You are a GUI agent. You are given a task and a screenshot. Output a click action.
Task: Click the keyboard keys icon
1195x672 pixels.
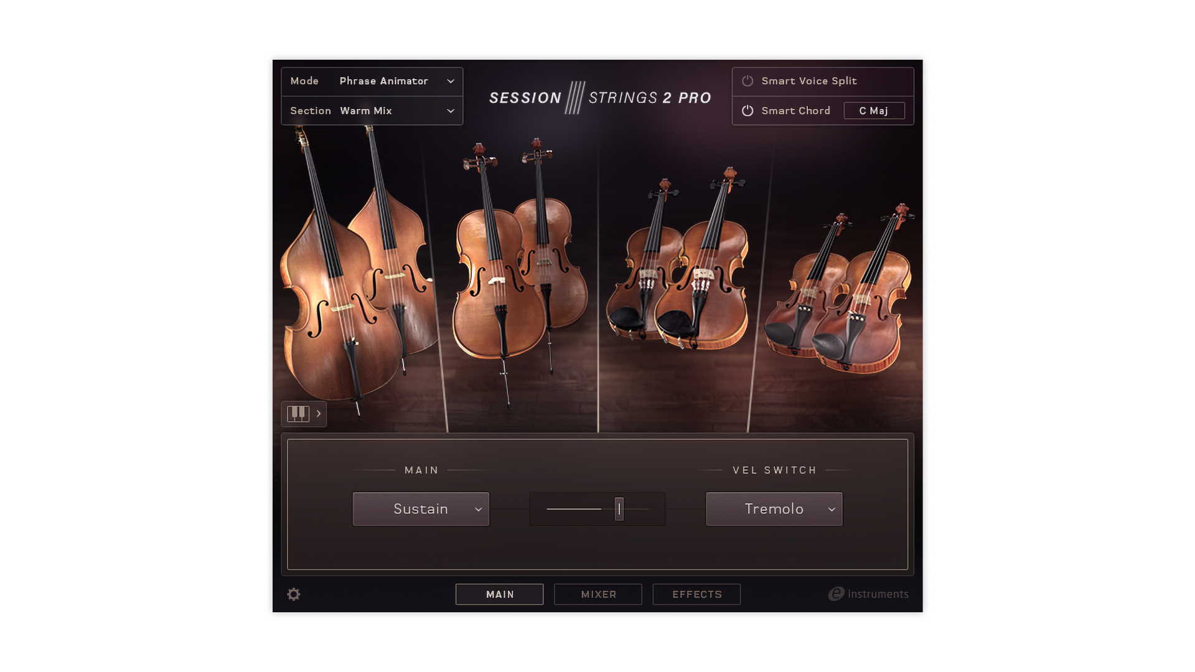(x=298, y=414)
